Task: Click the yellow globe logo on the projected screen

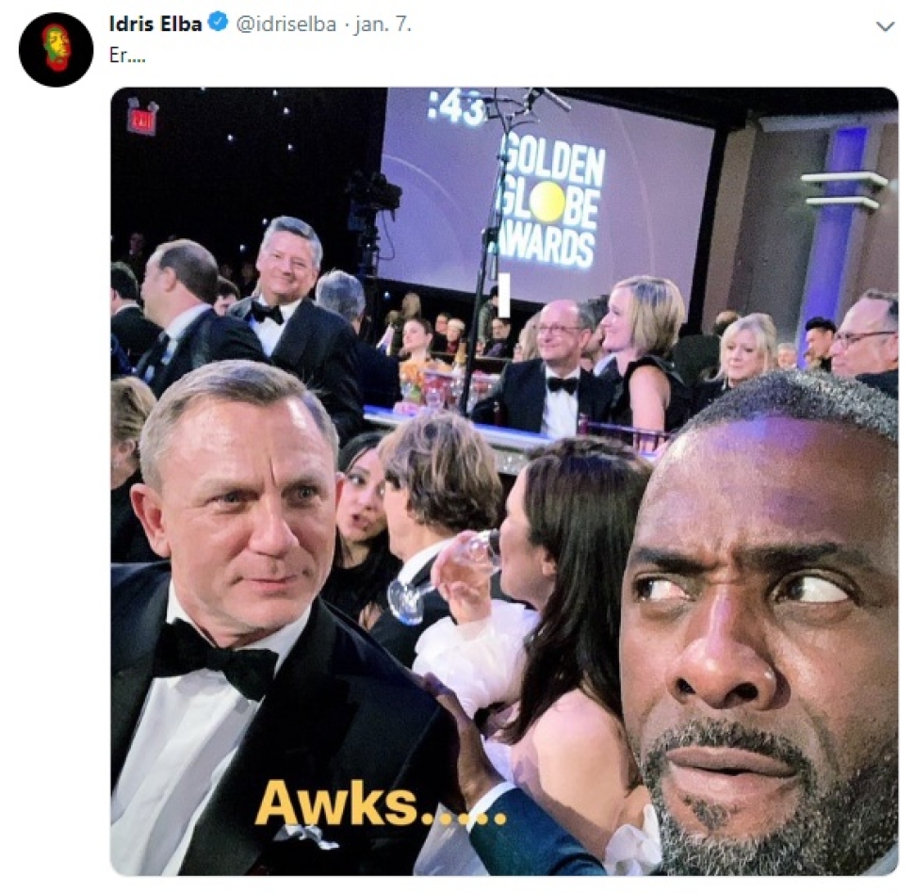Action: (x=547, y=201)
